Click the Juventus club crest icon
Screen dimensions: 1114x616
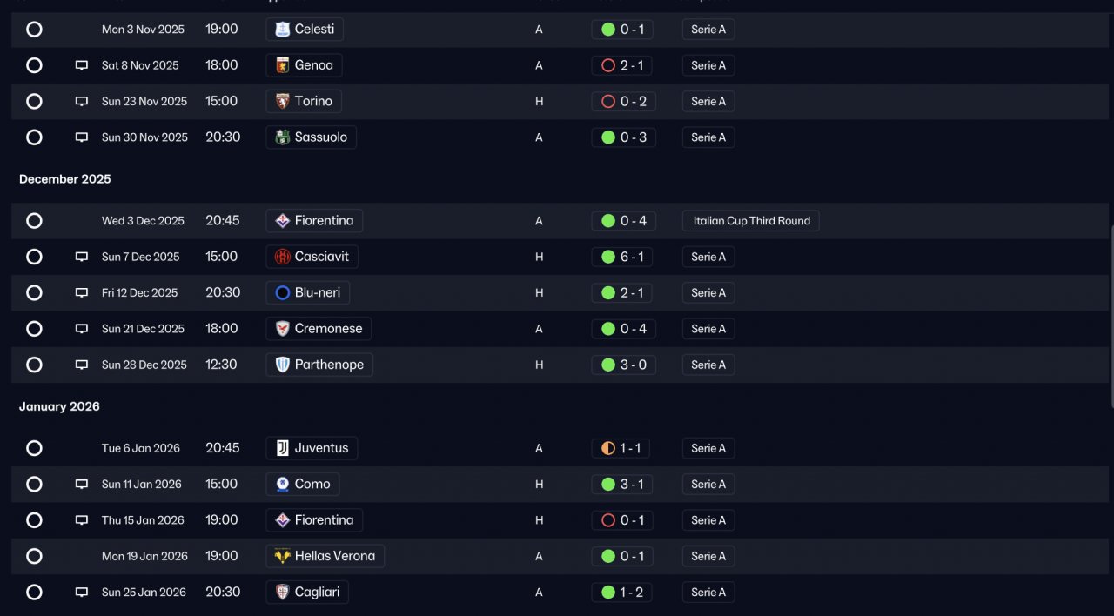[282, 448]
